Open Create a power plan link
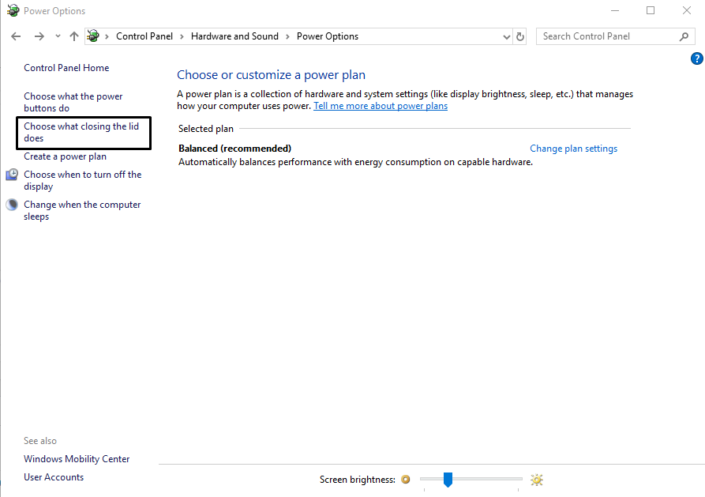Screen dimensions: 705x497 click(66, 156)
